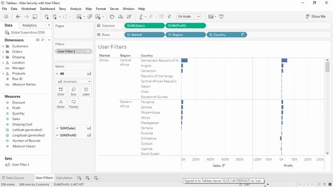Click the new worksheet toolbar icon
Image resolution: width=333 pixels, height=187 pixels.
coord(79,17)
